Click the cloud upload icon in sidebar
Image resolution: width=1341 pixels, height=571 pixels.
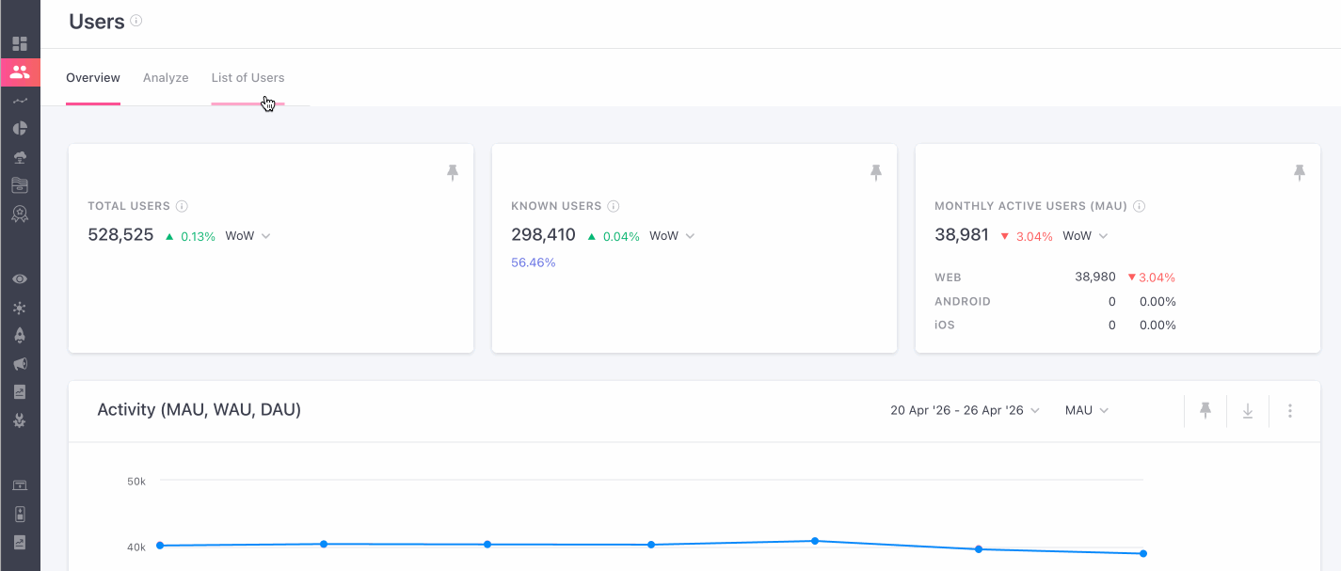point(20,156)
